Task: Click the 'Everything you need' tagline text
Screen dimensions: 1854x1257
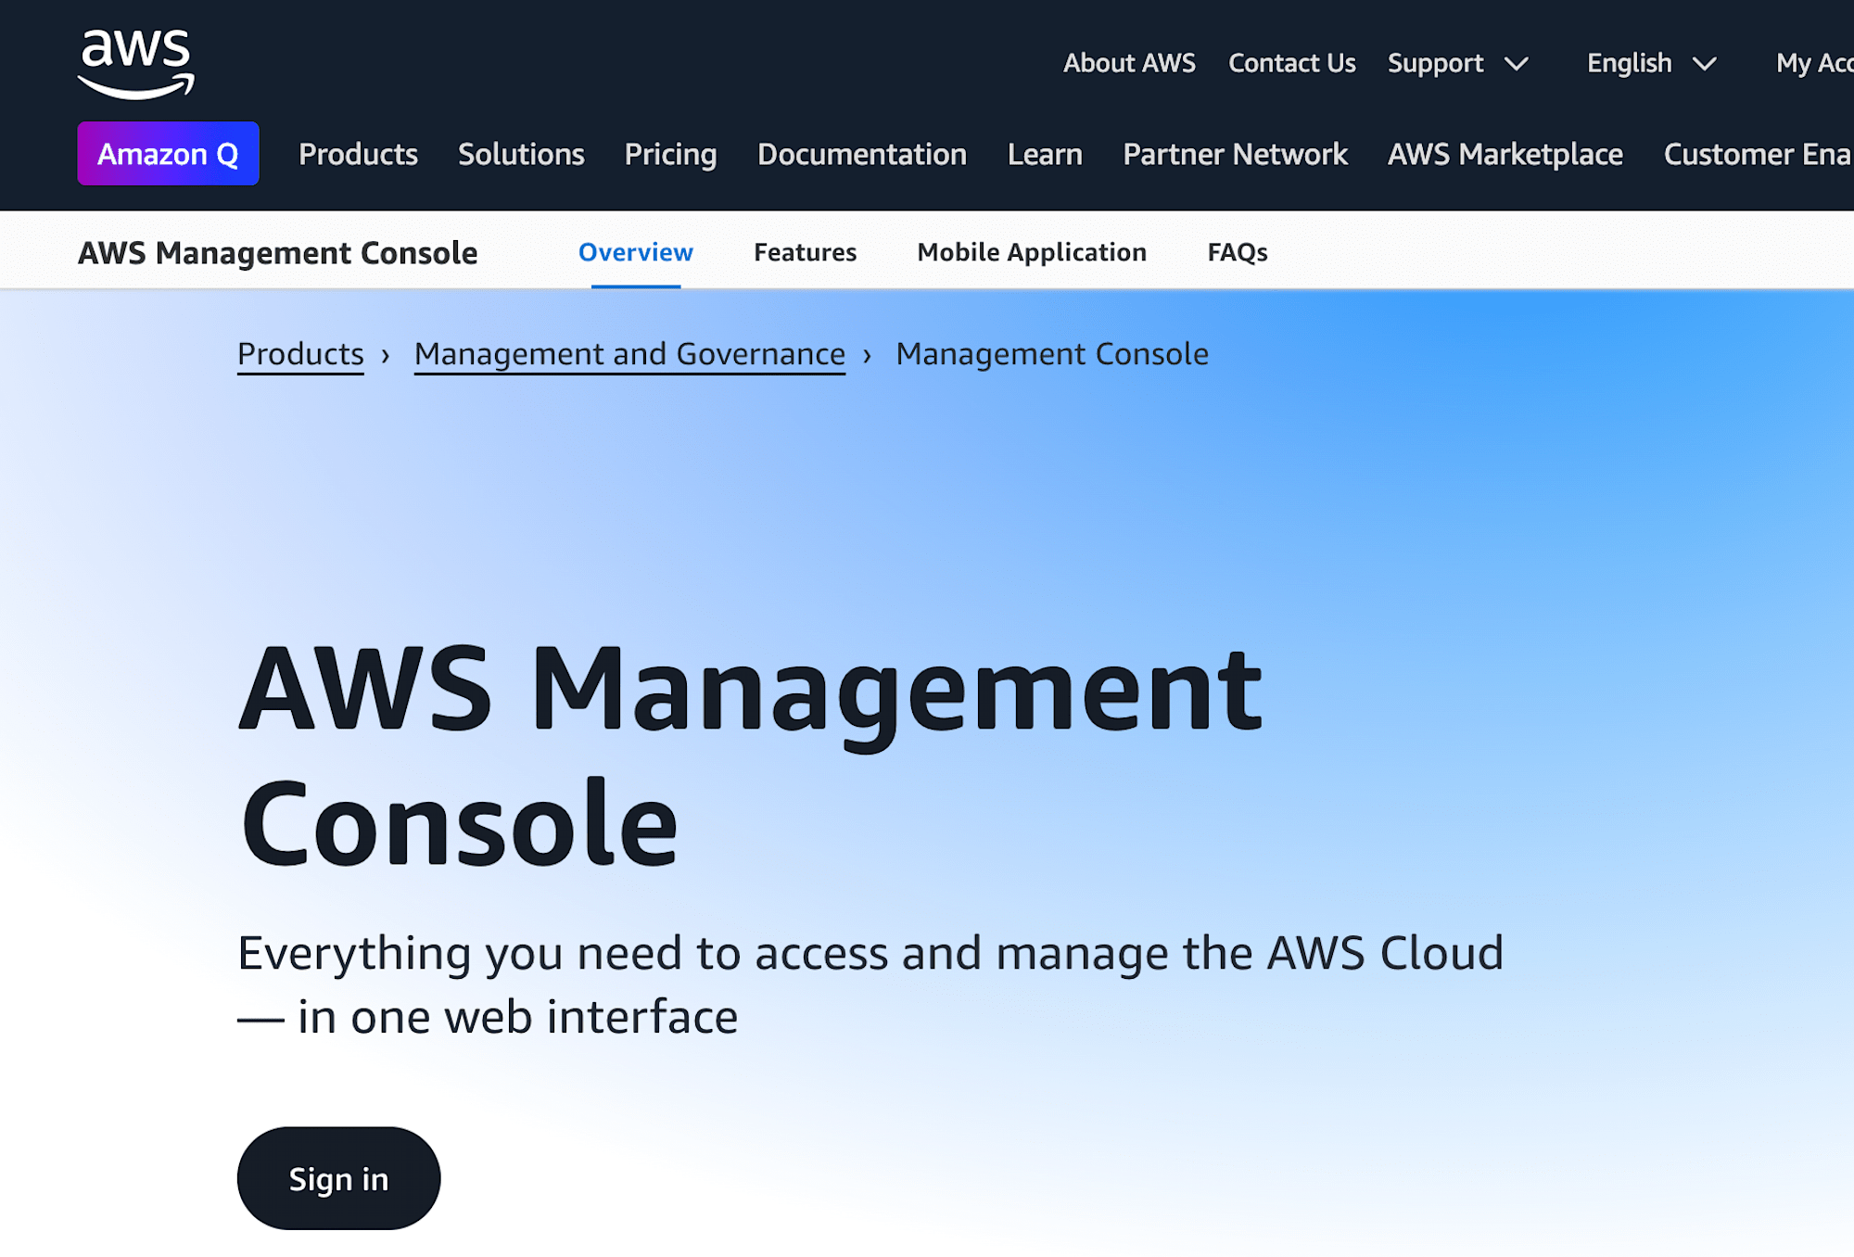Action: tap(870, 984)
